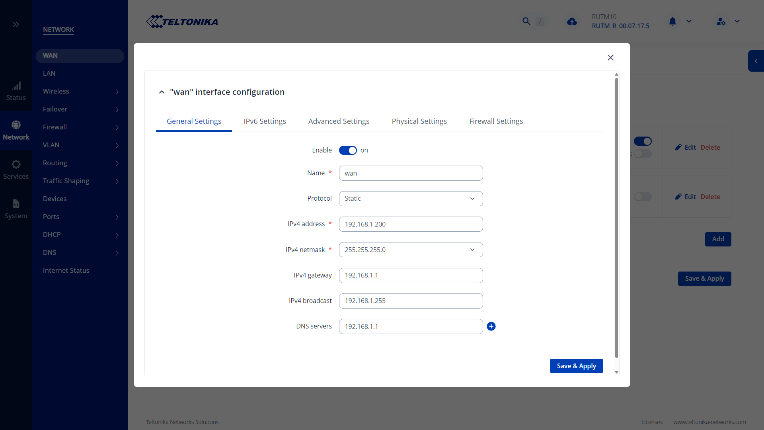Click the Status signal bars icon
This screenshot has height=430, width=764.
(16, 86)
